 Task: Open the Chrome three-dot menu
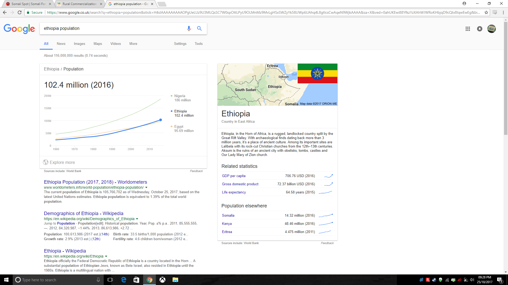(x=503, y=12)
